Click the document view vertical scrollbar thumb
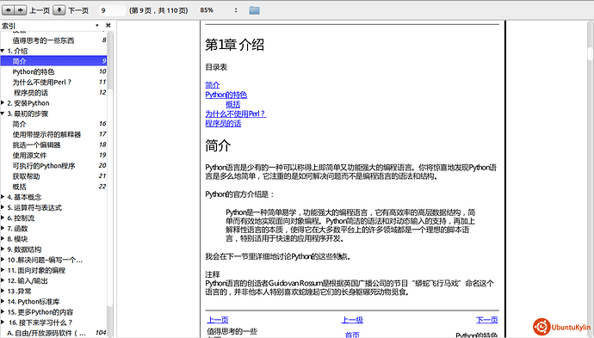Screen dimensions: 594x338 point(591,53)
